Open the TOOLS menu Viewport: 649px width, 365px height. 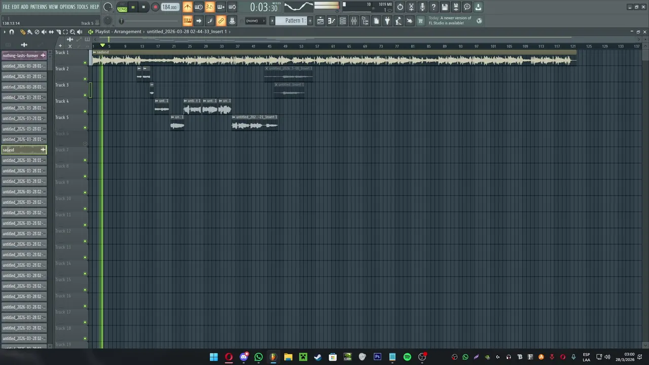tap(82, 7)
